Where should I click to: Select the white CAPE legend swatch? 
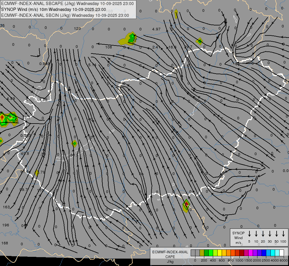281,253
